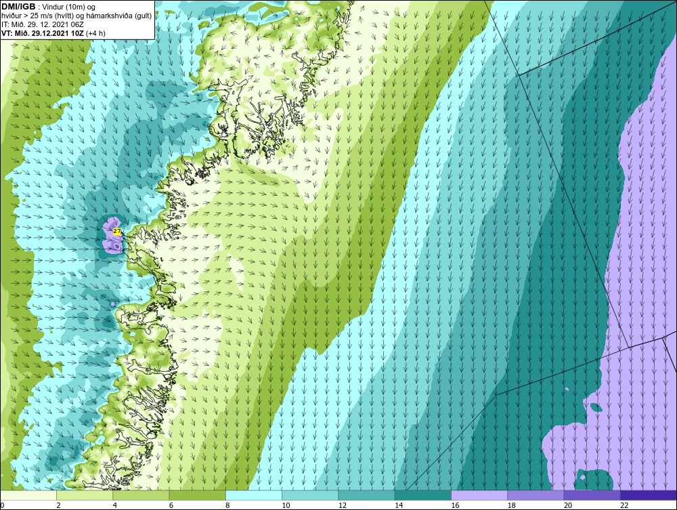
Task: Click the legend scale value '16'
Action: click(x=455, y=506)
